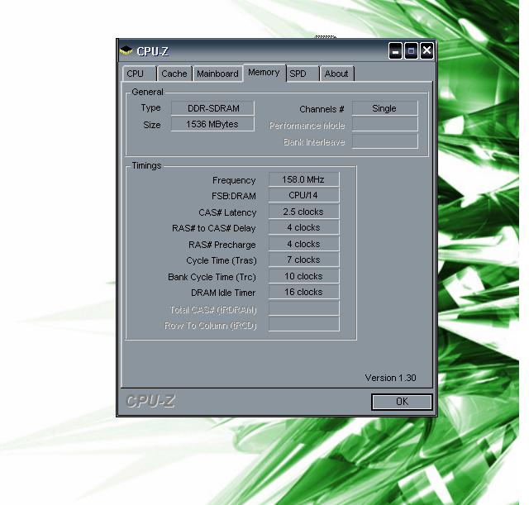Click the CPU-Z window title text
The width and height of the screenshot is (529, 505).
click(x=152, y=51)
